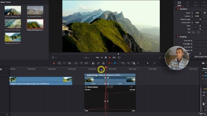Click the viewer match frame dot control
Image resolution: width=207 pixels, height=116 pixels.
(86, 58)
